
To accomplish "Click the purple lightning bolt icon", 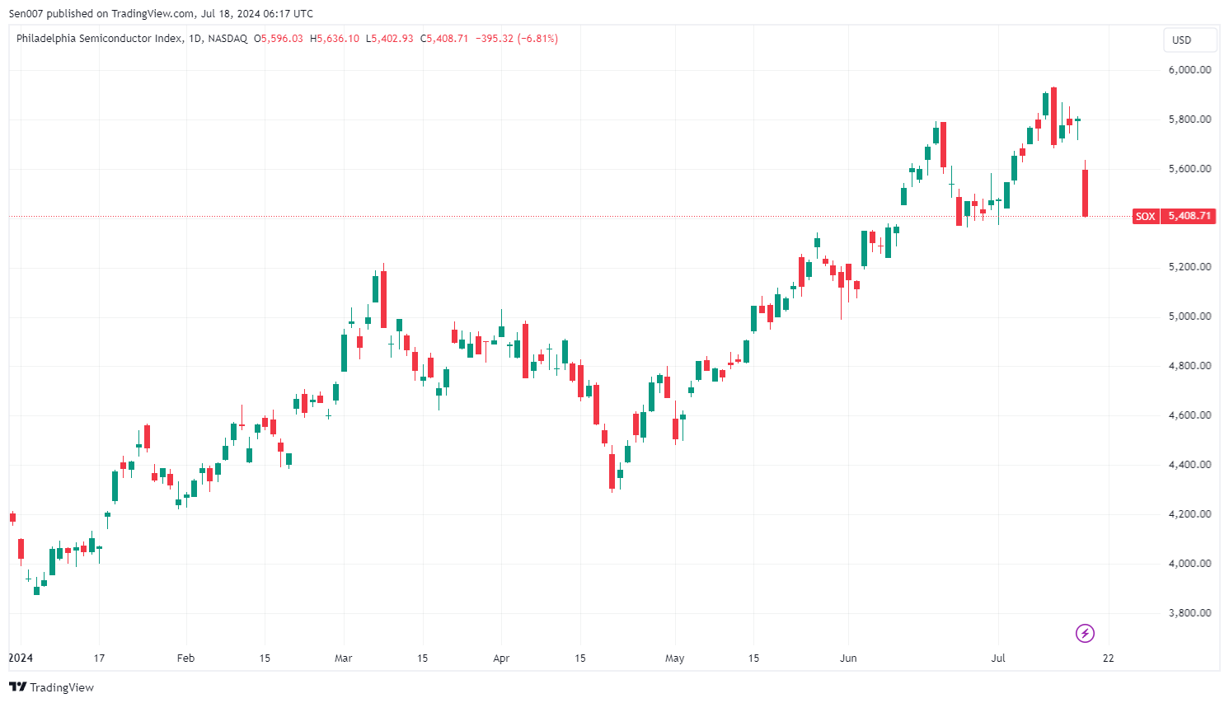I will pyautogui.click(x=1085, y=633).
